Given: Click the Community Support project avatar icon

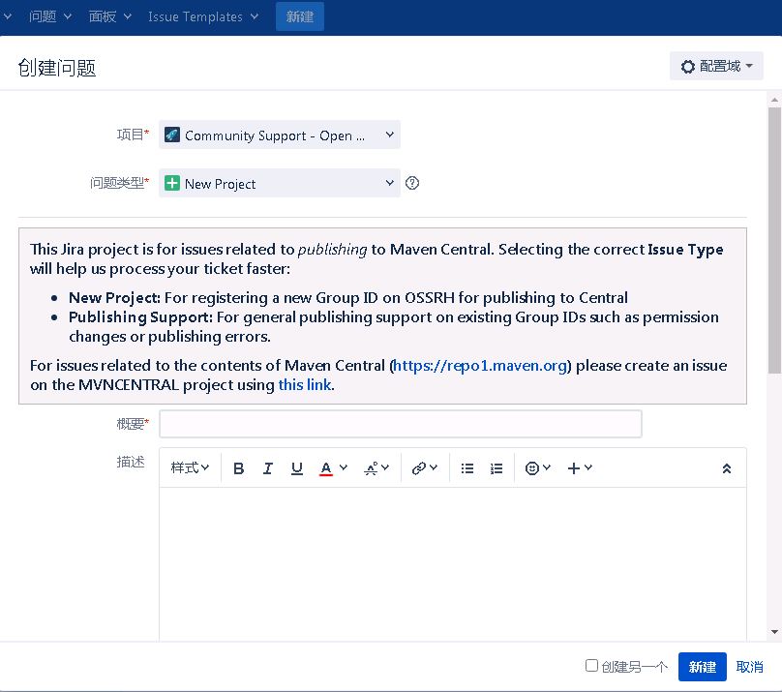Looking at the screenshot, I should click(x=172, y=135).
